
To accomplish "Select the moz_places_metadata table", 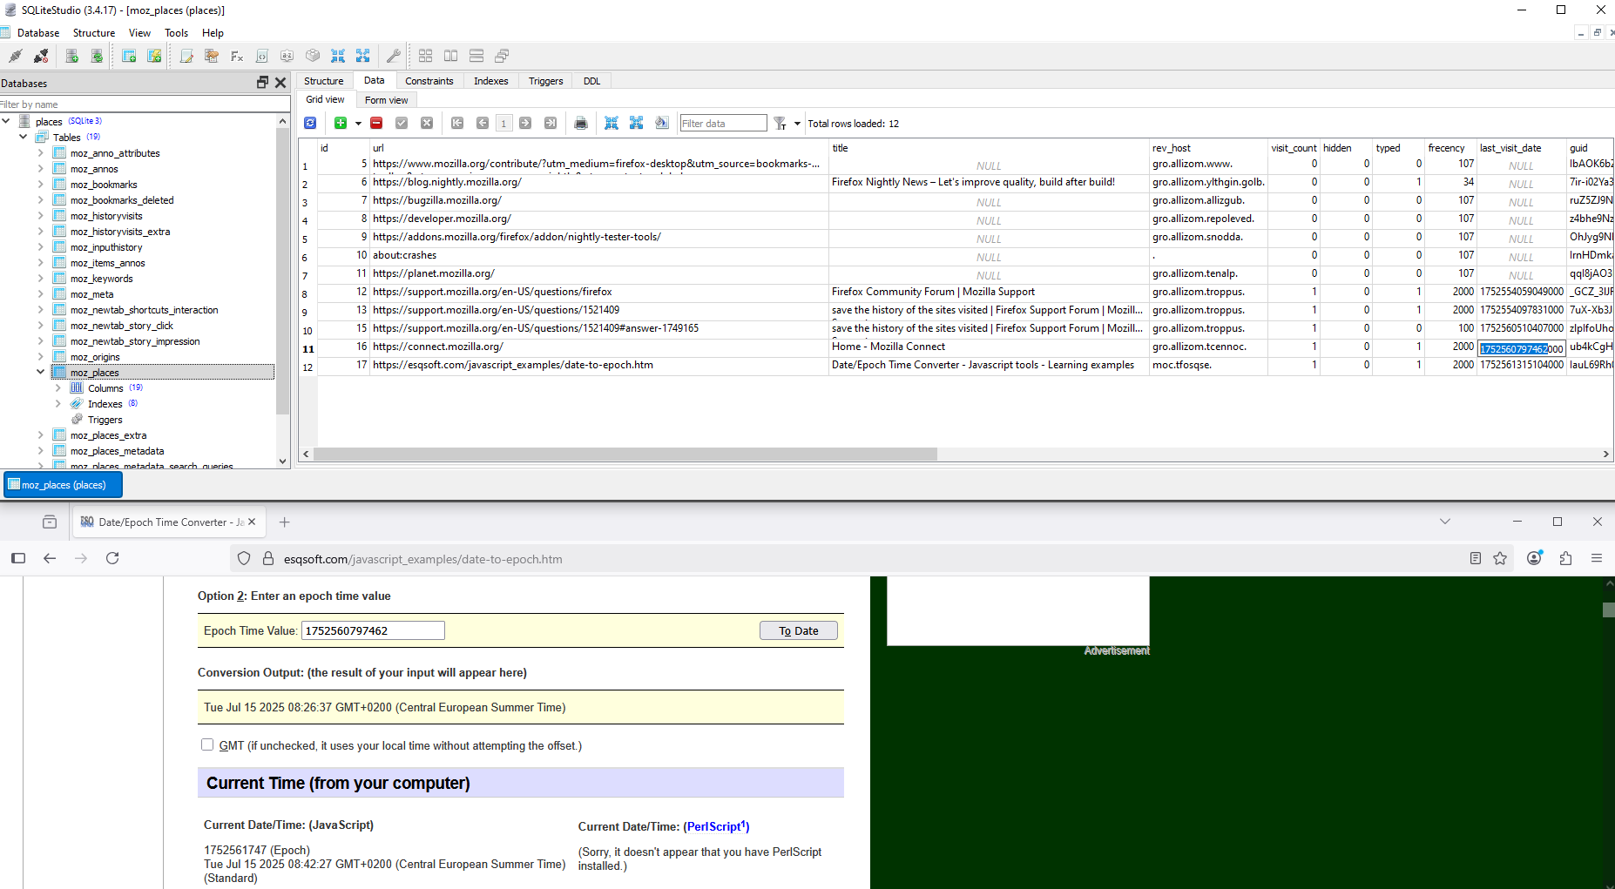I will [x=117, y=451].
